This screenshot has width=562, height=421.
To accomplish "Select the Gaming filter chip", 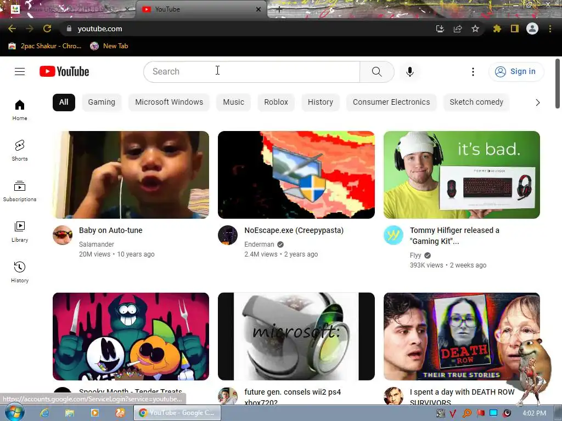I will coord(102,103).
